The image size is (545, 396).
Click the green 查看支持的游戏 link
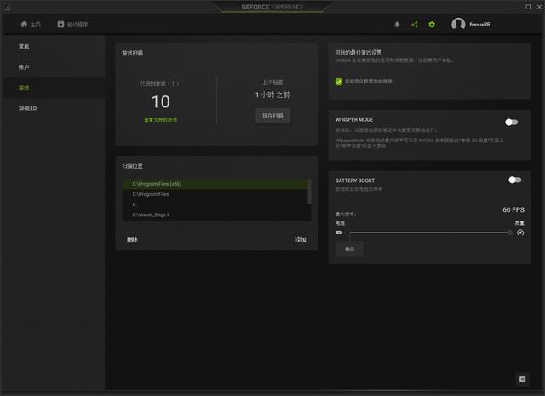(x=160, y=120)
